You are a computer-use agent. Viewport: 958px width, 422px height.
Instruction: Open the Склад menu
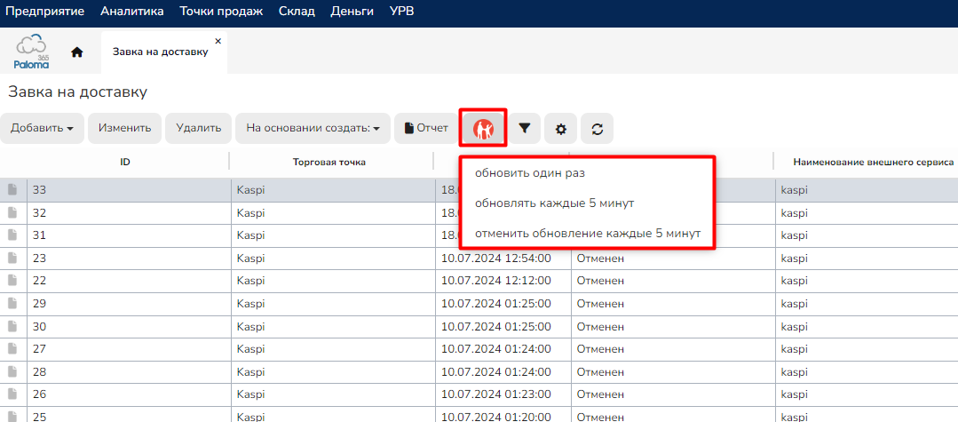coord(297,12)
